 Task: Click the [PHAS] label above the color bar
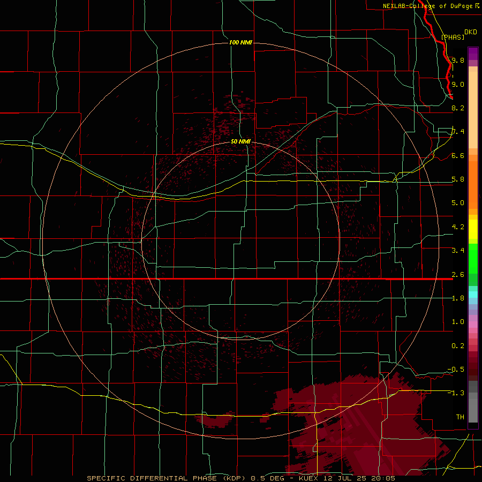[x=453, y=37]
